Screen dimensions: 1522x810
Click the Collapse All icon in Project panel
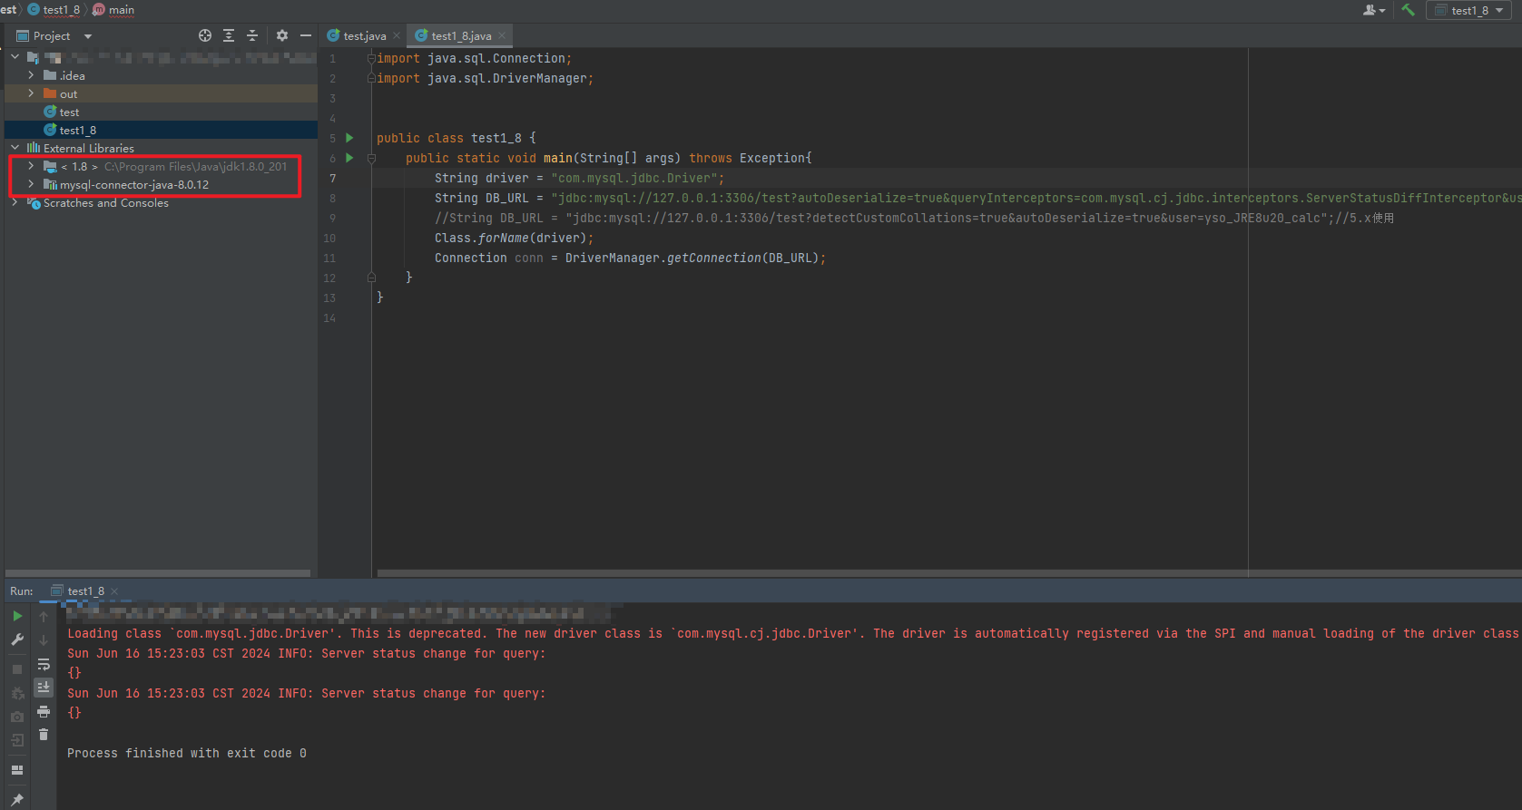(x=252, y=35)
